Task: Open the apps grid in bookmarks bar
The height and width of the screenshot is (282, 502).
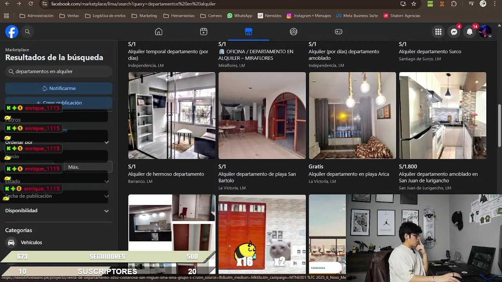Action: coord(6,16)
